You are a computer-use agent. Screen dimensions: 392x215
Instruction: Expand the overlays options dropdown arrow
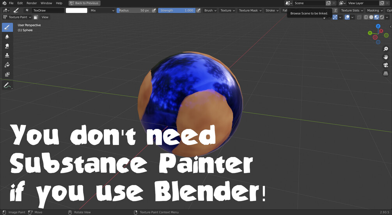click(x=352, y=17)
